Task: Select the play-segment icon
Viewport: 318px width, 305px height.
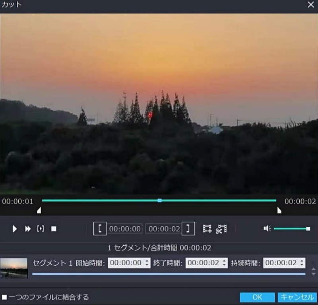Action: pos(40,229)
